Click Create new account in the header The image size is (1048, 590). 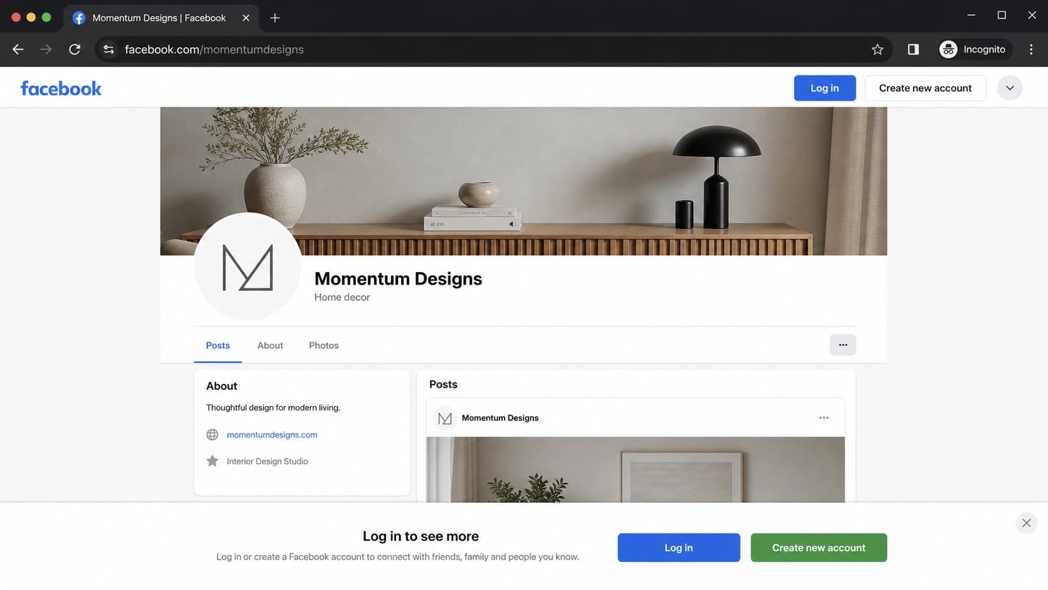click(x=925, y=88)
